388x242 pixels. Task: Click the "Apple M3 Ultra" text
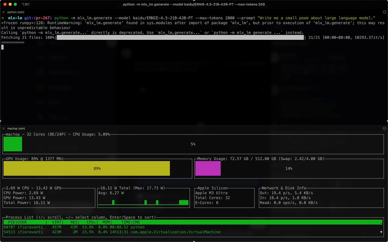click(211, 193)
